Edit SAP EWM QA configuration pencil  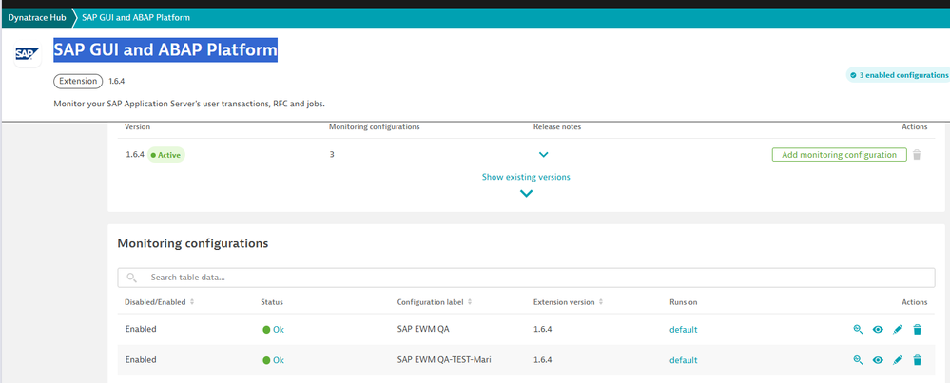tap(898, 330)
